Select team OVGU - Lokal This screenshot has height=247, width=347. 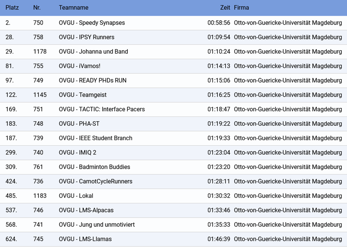76,196
